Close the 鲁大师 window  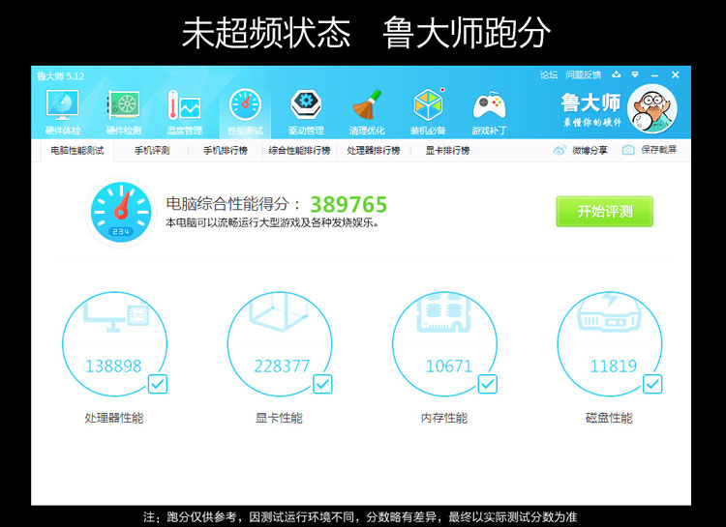pyautogui.click(x=676, y=75)
